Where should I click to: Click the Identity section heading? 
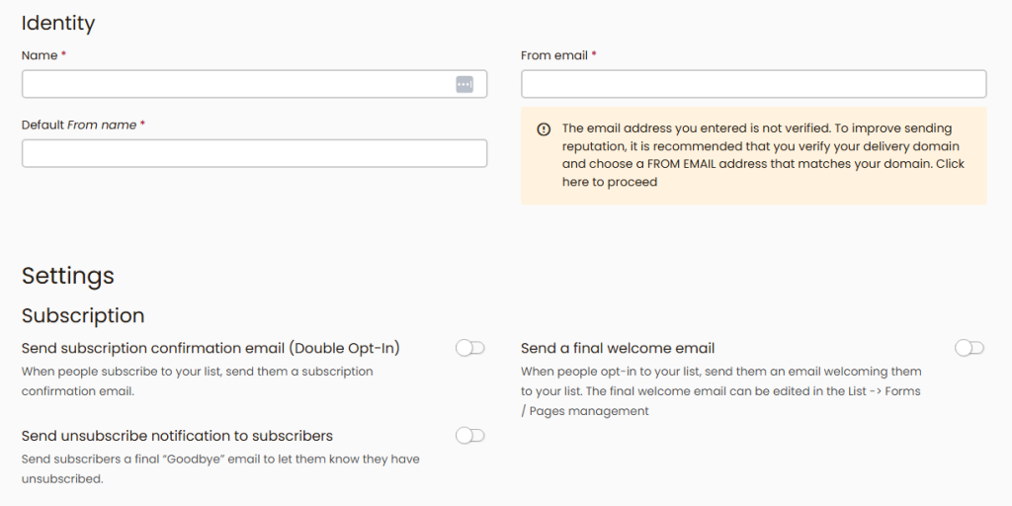pos(58,23)
